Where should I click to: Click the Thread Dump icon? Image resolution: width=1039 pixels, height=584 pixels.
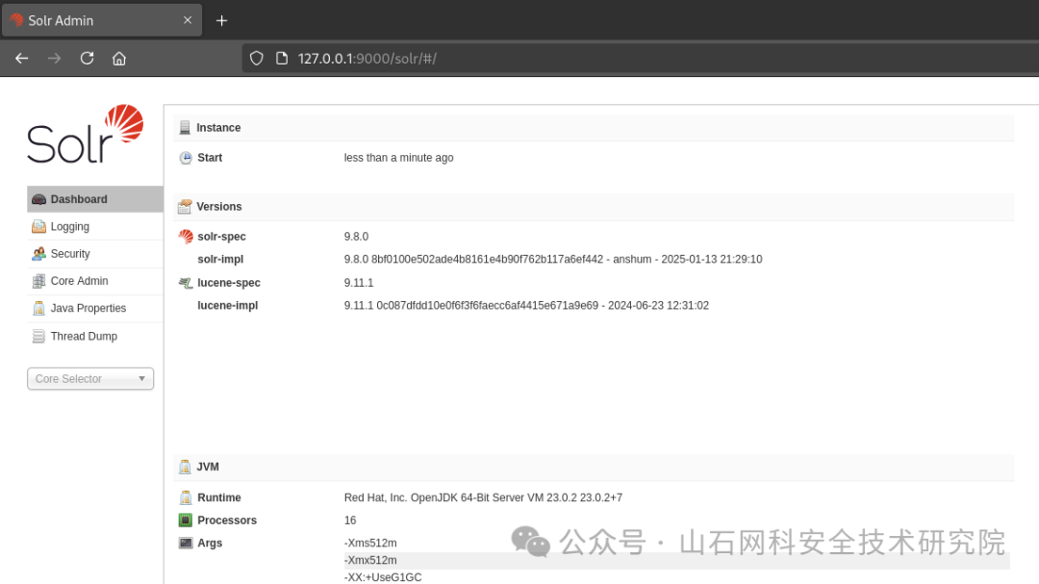point(38,336)
